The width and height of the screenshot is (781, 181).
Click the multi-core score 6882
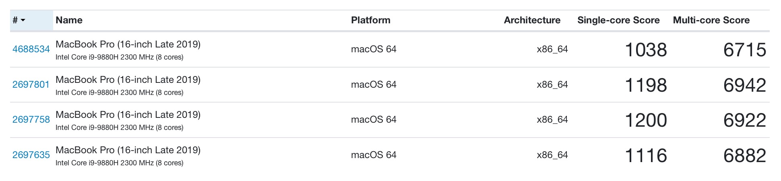pos(744,156)
